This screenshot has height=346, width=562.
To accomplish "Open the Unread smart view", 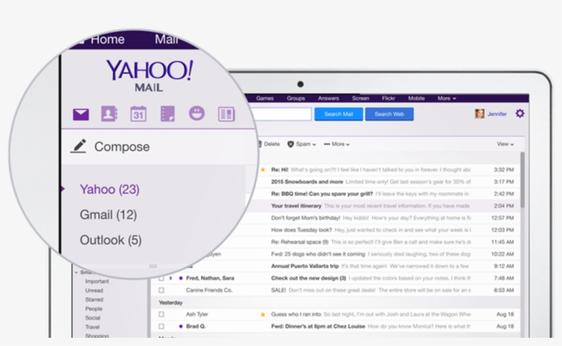I will pos(94,291).
